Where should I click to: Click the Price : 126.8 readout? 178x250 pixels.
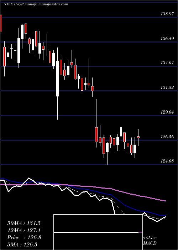(x=24, y=237)
